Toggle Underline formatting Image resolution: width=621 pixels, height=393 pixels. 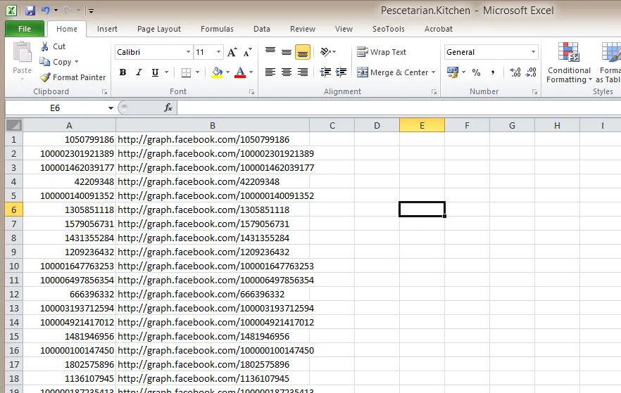click(x=155, y=72)
